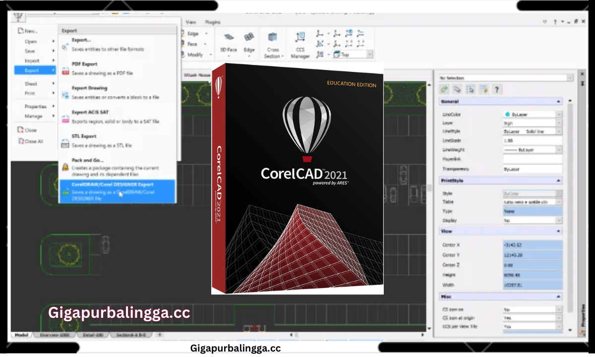Open the Cross Section tool
This screenshot has width=595, height=357.
click(x=273, y=46)
